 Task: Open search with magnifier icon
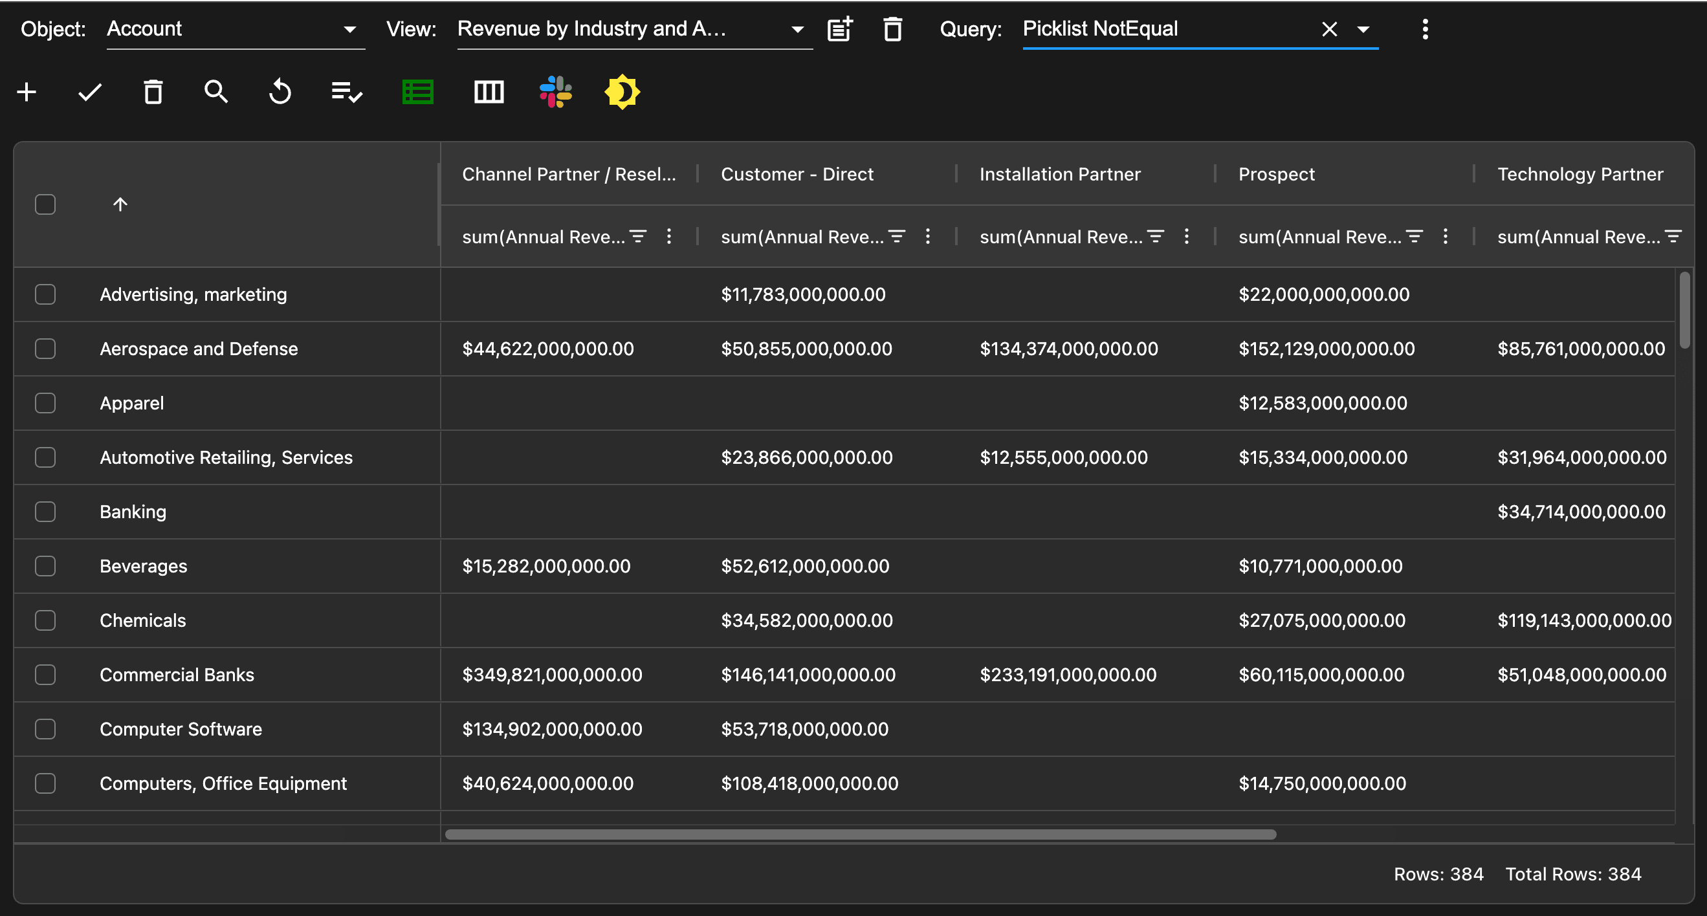pyautogui.click(x=216, y=92)
